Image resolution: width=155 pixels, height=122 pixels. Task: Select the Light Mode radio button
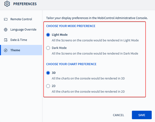(48, 35)
